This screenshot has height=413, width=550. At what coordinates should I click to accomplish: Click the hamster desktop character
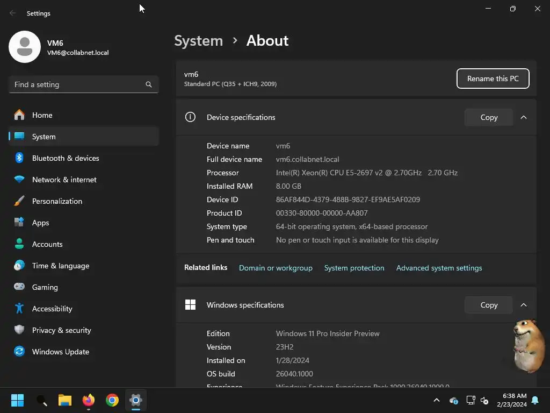529,346
